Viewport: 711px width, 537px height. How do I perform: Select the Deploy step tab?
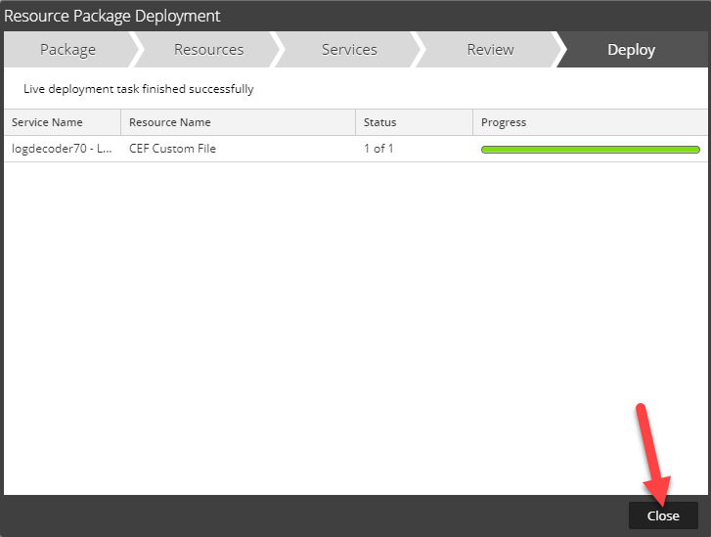pyautogui.click(x=631, y=50)
